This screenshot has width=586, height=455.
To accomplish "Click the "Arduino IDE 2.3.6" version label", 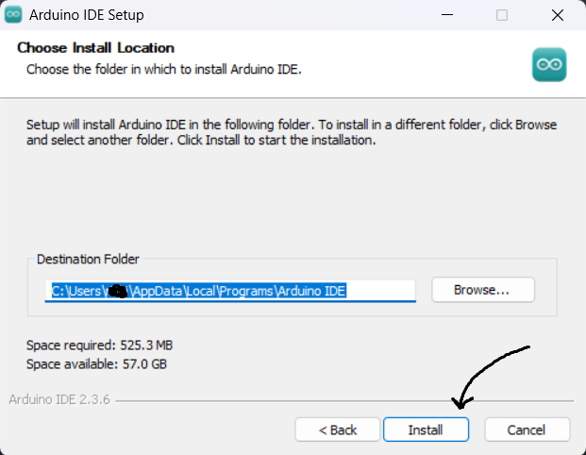I will 59,399.
